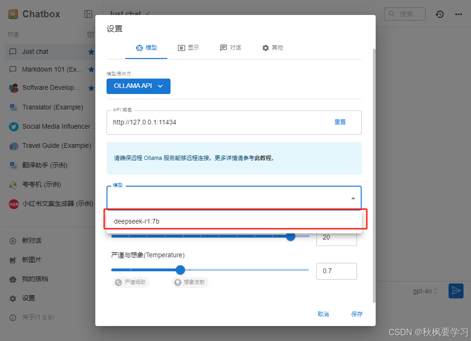The image size is (471, 341).
Task: Click the Temperature value field 0.7
Action: 336,271
